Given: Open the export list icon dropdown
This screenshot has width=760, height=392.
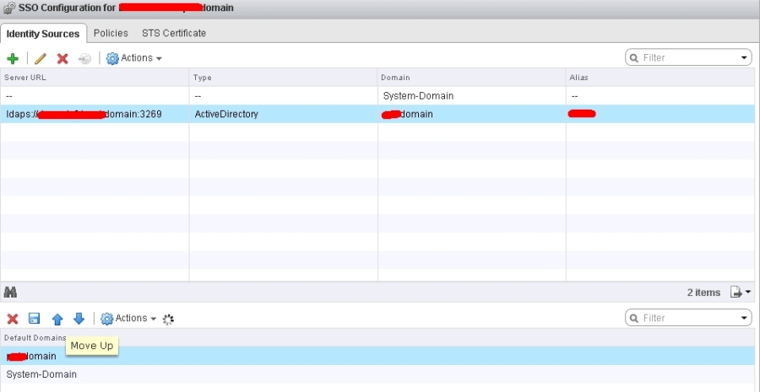Looking at the screenshot, I should point(741,293).
